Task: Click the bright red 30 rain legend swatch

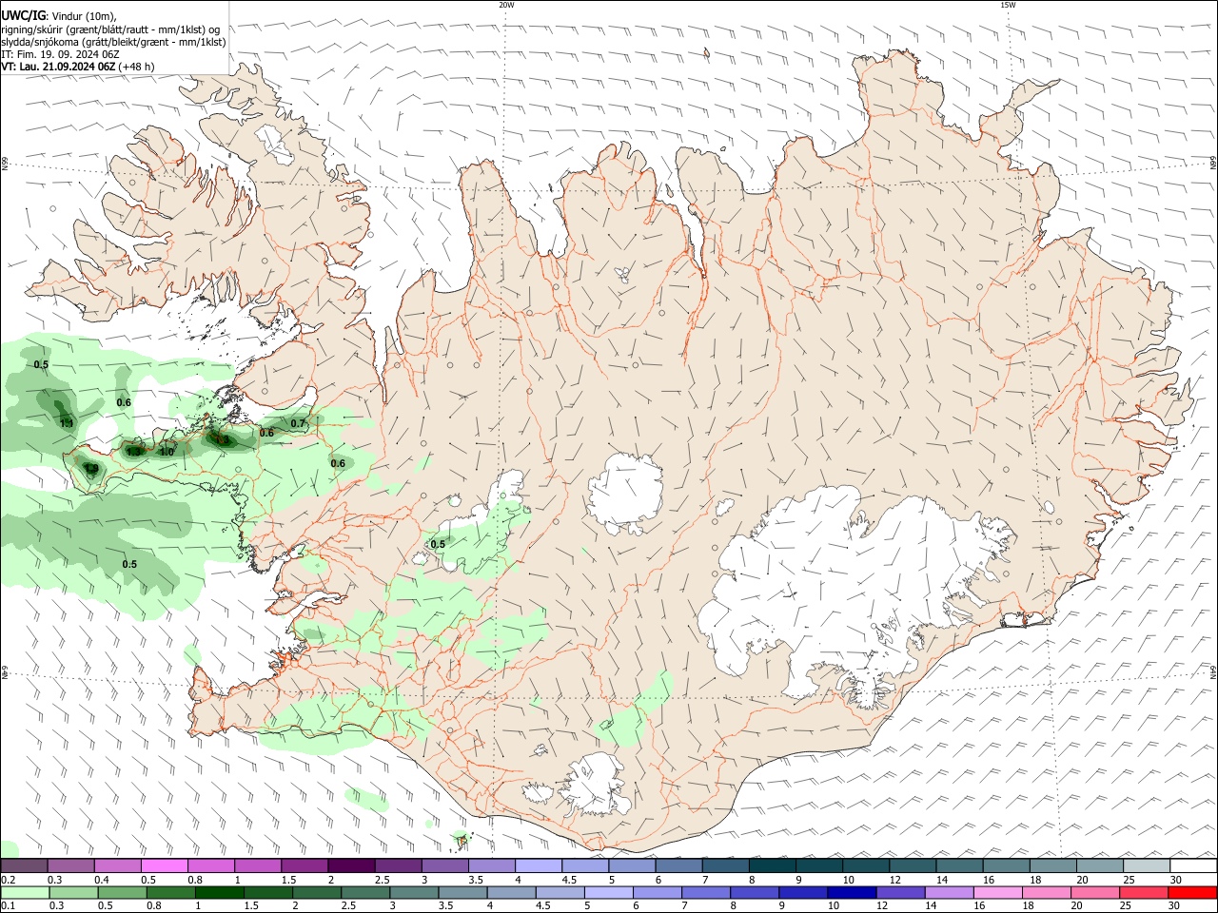Action: [x=1193, y=892]
